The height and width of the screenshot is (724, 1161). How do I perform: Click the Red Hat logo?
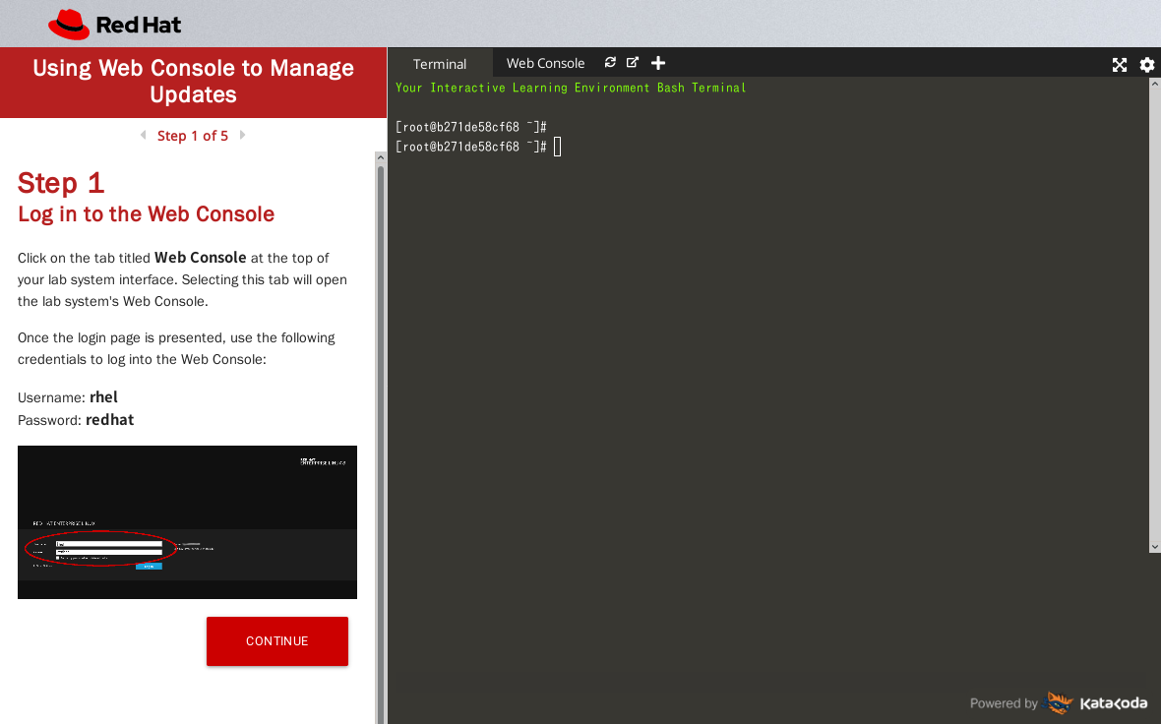(x=115, y=25)
